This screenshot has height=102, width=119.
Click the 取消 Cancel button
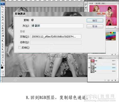coord(95,26)
